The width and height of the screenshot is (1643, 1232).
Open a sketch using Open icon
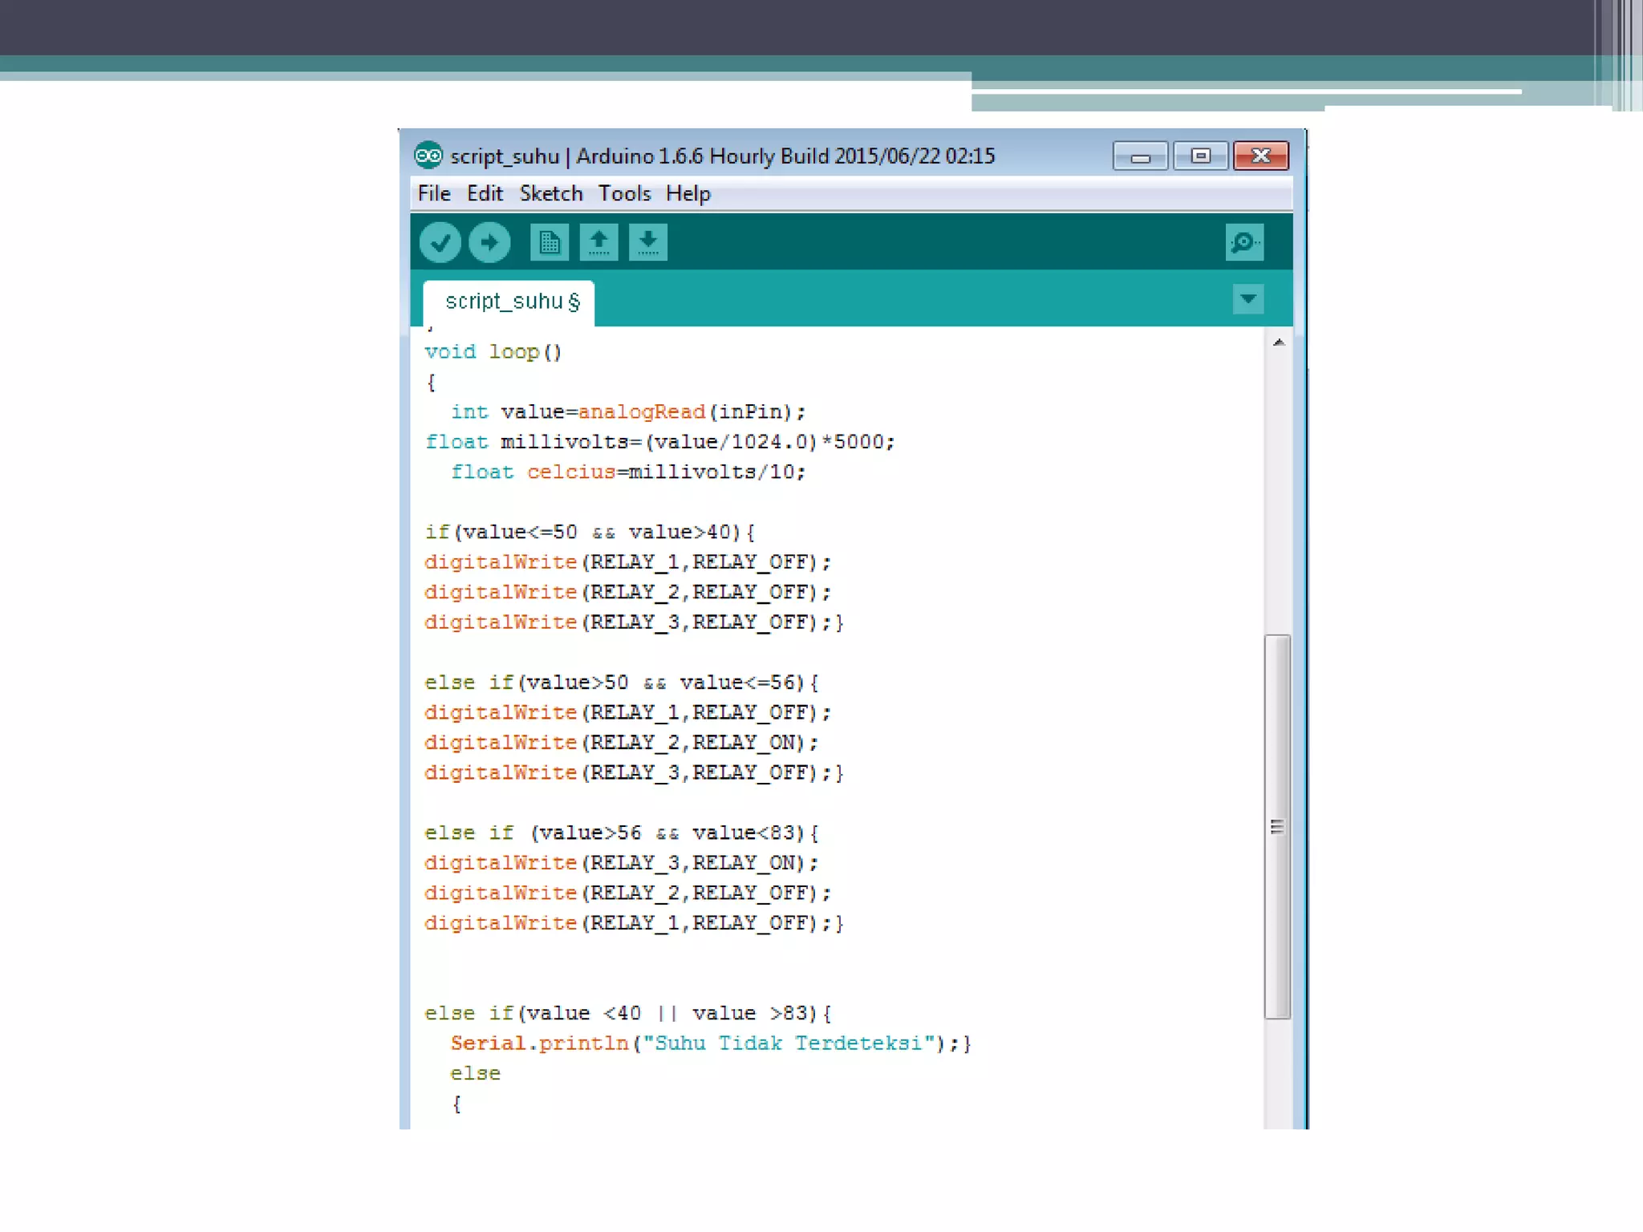[x=598, y=242]
